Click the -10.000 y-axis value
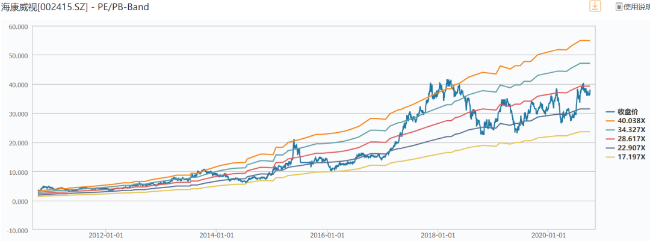 point(18,230)
